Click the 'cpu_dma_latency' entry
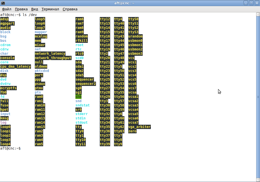The width and height of the screenshot is (260, 182). click(15, 66)
